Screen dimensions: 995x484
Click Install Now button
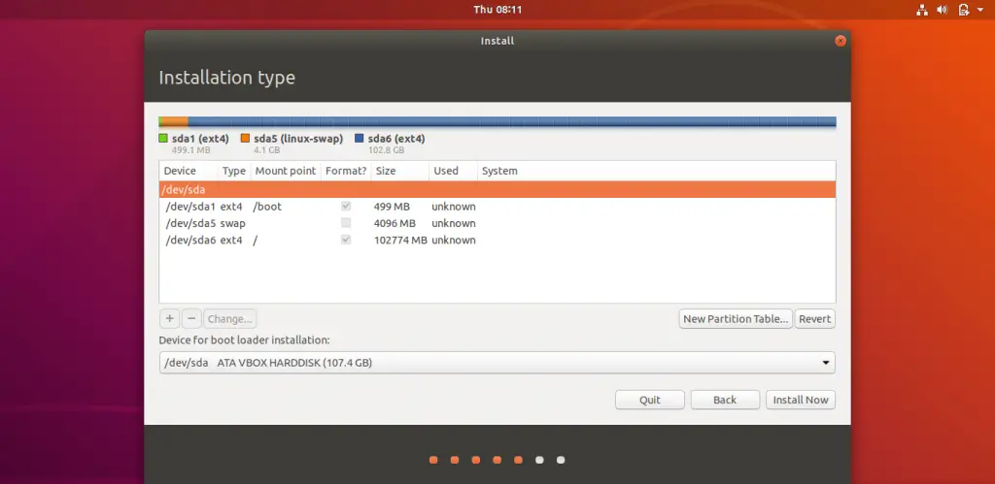point(801,400)
